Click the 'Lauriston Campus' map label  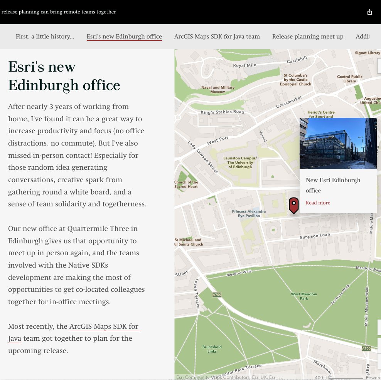[240, 162]
